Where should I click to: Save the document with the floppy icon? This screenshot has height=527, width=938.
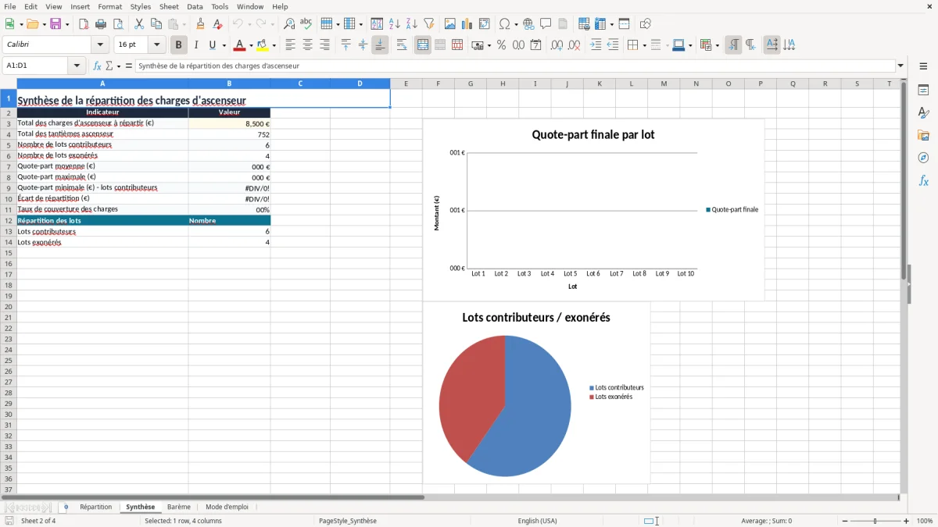tap(55, 24)
